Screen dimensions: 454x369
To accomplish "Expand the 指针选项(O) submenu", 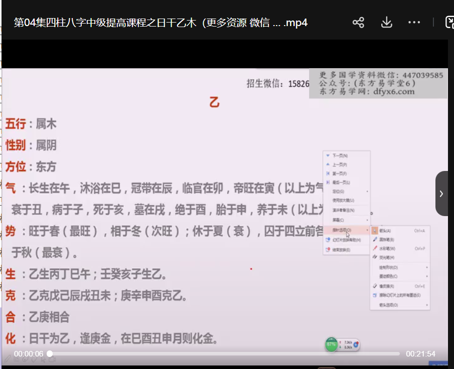I will click(347, 230).
